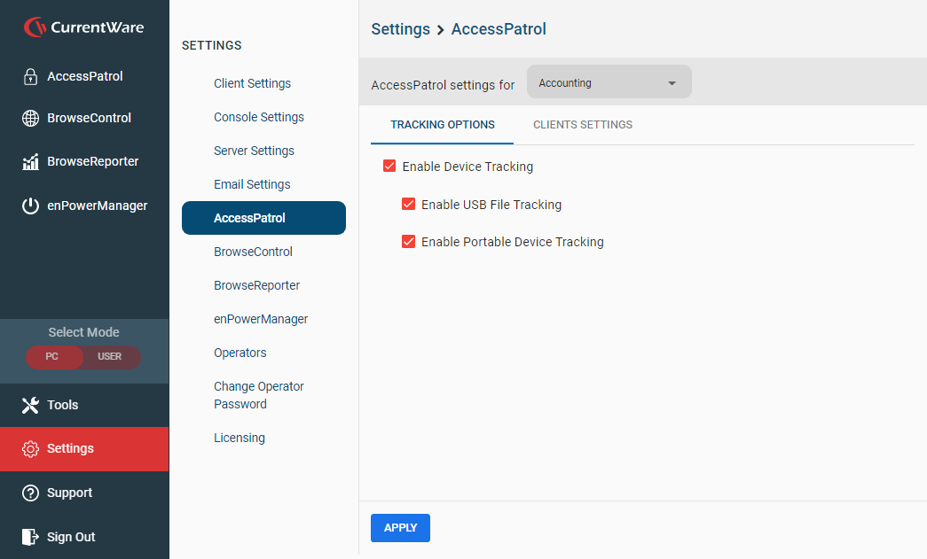Viewport: 927px width, 559px height.
Task: Open Licensing settings
Action: point(240,438)
